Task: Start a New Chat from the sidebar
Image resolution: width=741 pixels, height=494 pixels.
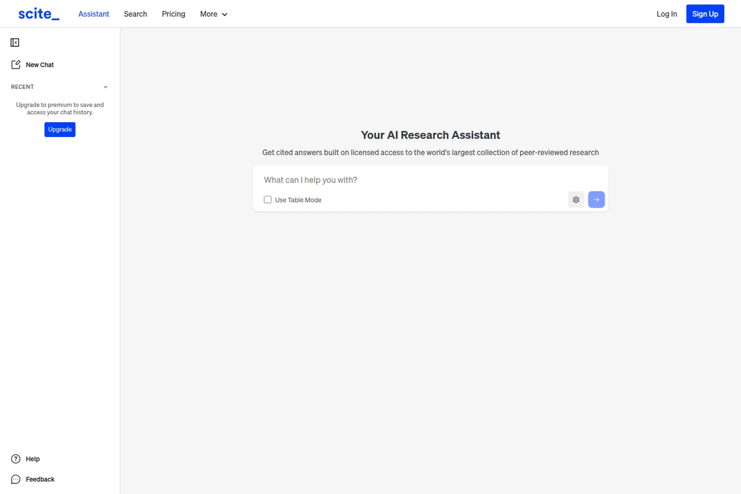Action: pyautogui.click(x=40, y=64)
